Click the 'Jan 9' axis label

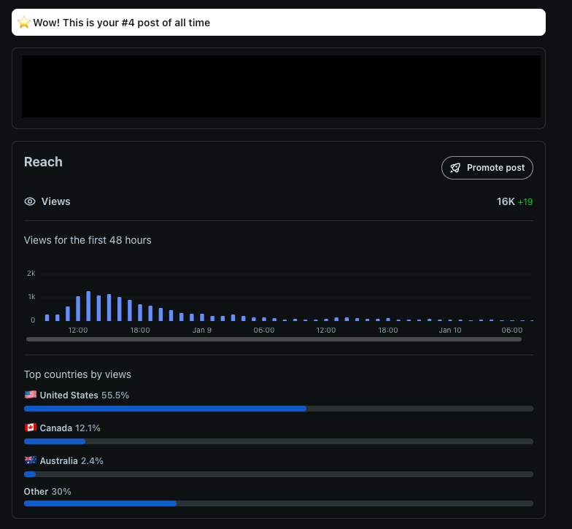coord(201,330)
